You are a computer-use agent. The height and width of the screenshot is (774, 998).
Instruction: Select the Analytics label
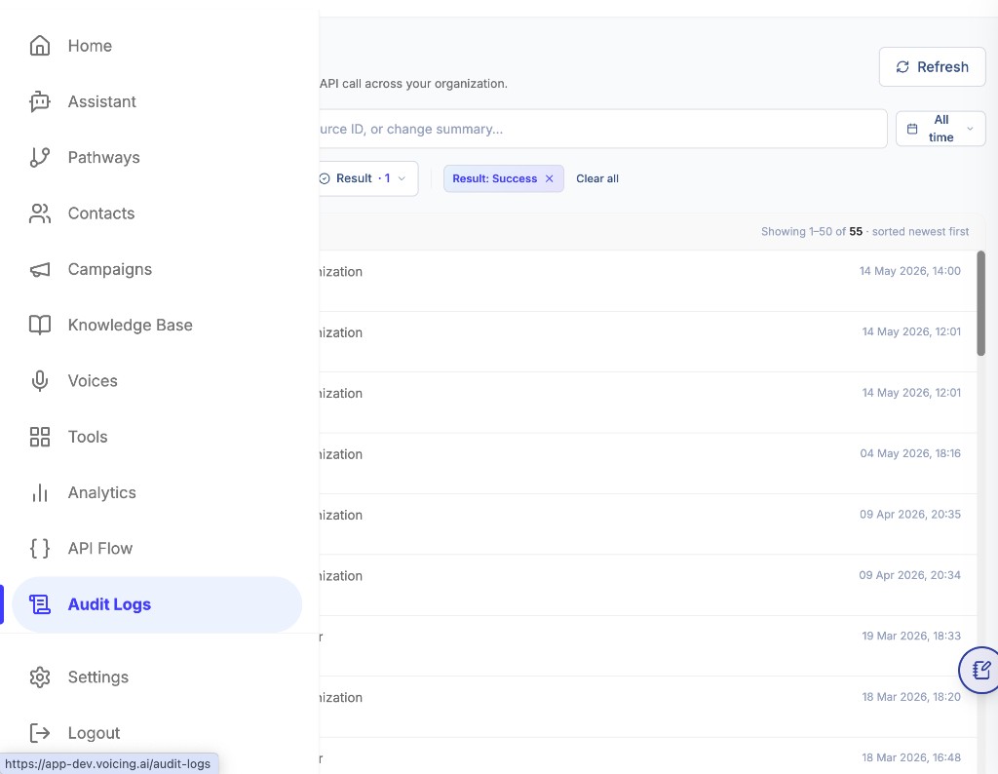tap(101, 492)
